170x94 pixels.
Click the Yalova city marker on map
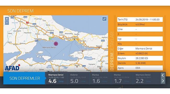[82, 51]
